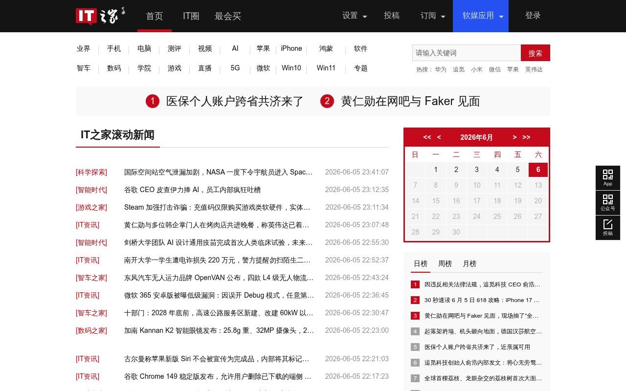Open the 谷歌 CEO 皮查伊力捧 AI article
The height and width of the screenshot is (391, 626).
pyautogui.click(x=193, y=190)
